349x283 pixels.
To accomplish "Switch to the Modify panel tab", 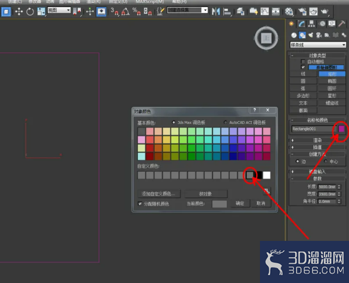I will (302, 24).
